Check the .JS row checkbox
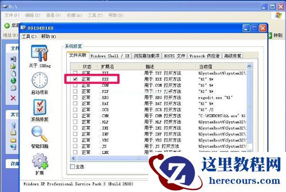The height and width of the screenshot is (192, 286). (x=75, y=146)
